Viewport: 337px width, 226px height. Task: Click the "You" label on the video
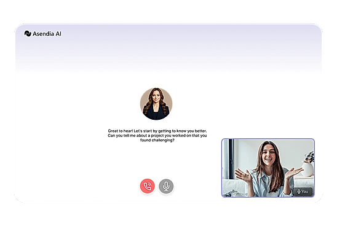coord(305,192)
